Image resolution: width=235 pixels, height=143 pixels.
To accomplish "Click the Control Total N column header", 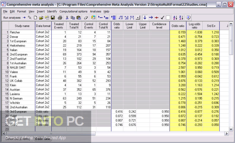I will 103,26.
